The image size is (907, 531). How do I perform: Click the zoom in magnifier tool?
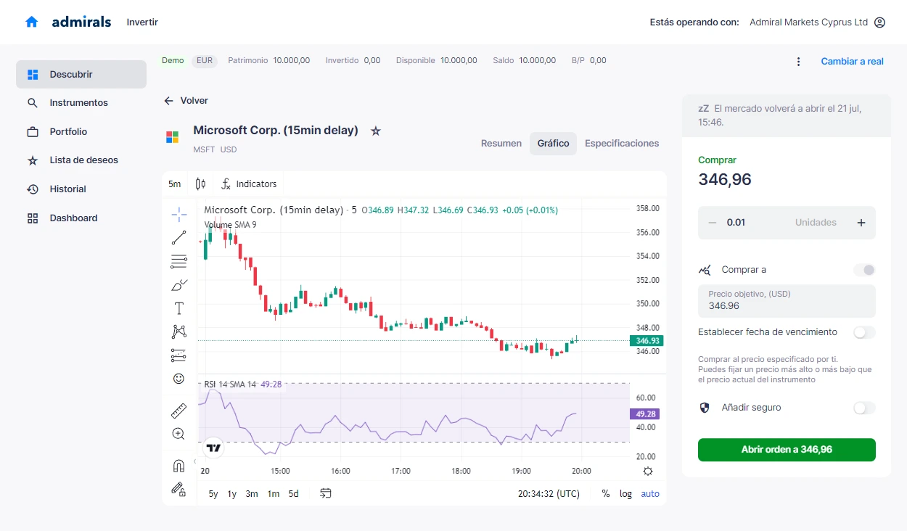(178, 434)
